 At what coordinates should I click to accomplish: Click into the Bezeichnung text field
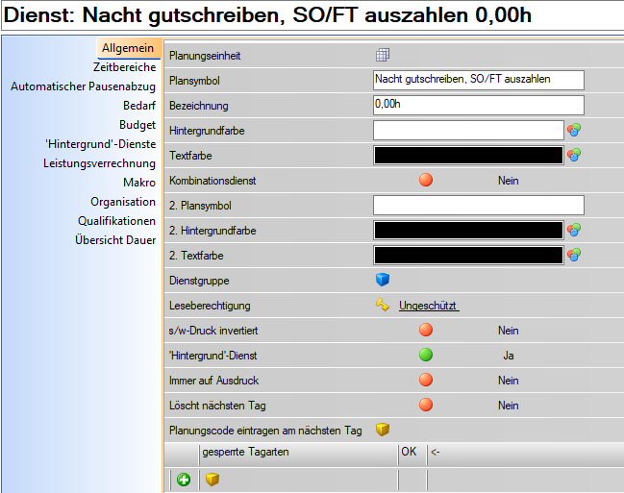click(478, 105)
